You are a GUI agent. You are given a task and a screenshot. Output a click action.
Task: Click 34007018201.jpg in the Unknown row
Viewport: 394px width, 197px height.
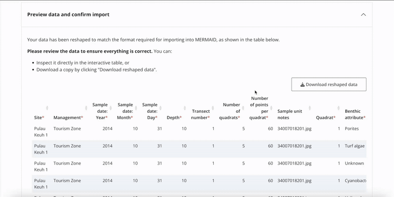tap(294, 164)
